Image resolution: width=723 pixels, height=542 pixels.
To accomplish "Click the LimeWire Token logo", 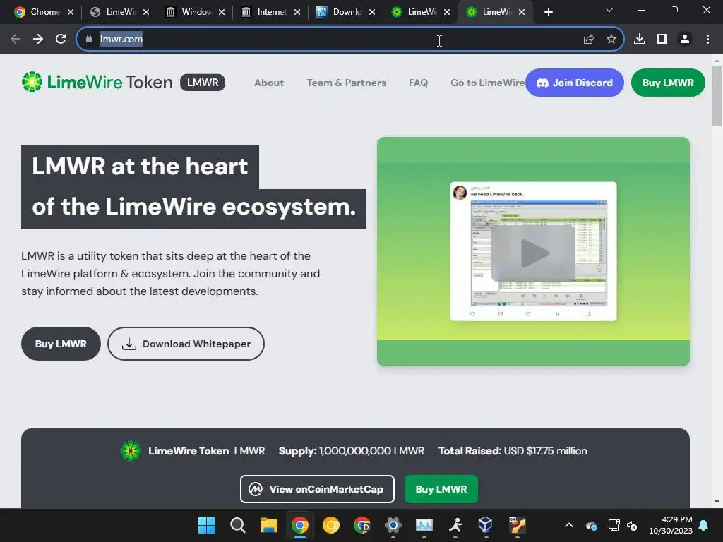I will [97, 82].
